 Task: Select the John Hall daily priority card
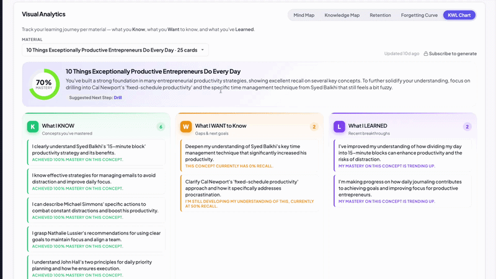(96, 268)
